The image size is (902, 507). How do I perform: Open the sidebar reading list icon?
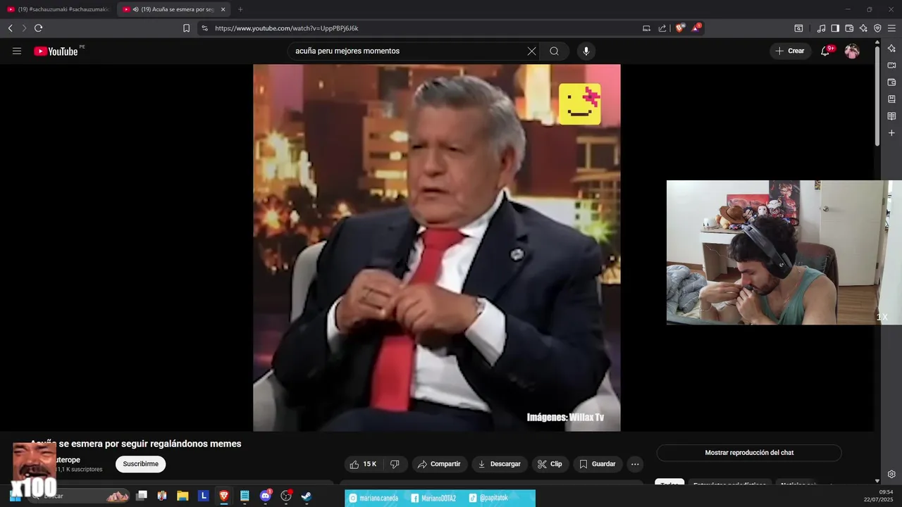pos(891,115)
